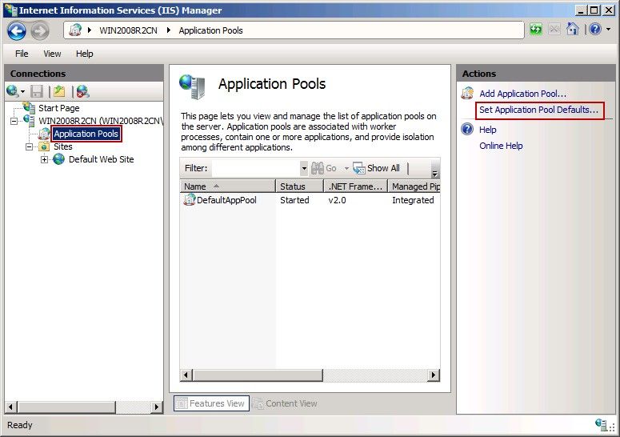Select Default Web Site in tree

click(102, 159)
